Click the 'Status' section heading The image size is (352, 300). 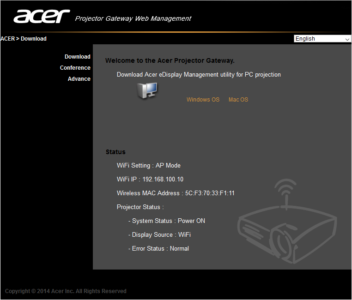tap(115, 152)
